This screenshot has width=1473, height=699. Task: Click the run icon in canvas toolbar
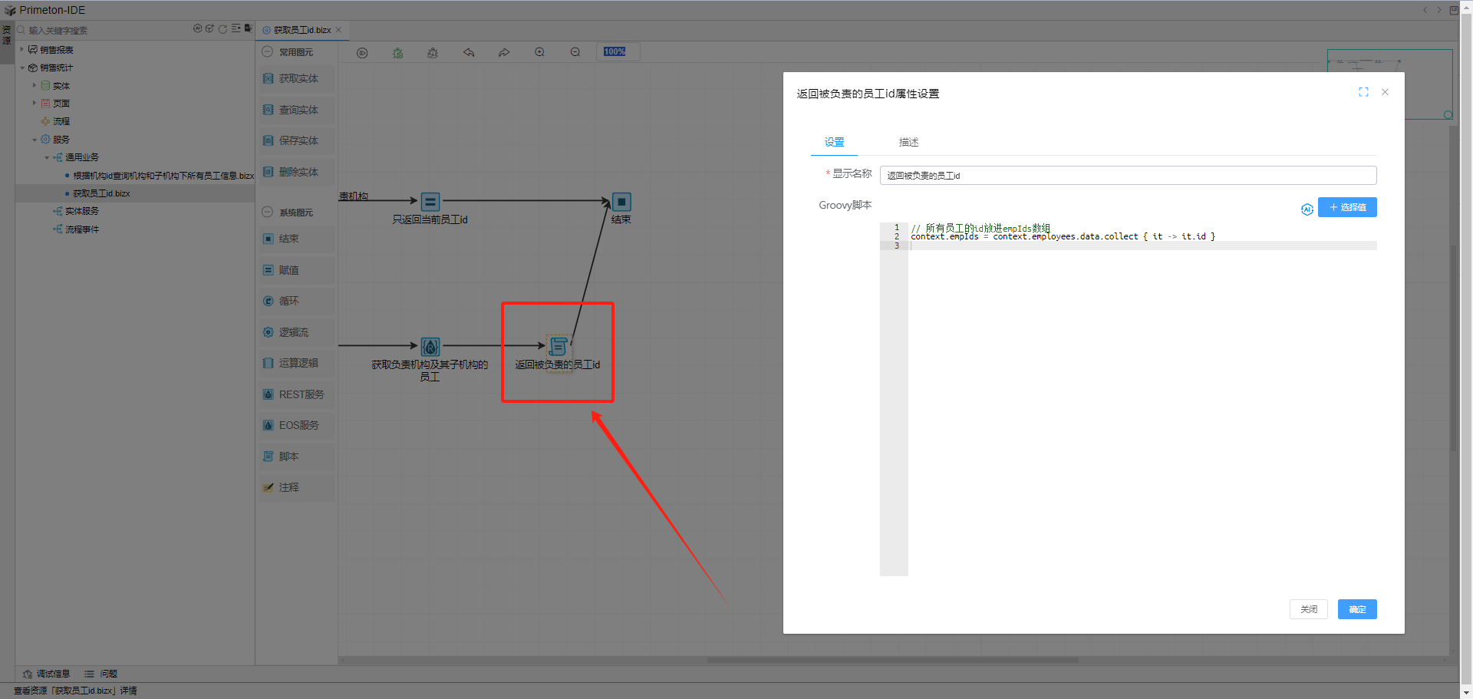click(x=362, y=53)
